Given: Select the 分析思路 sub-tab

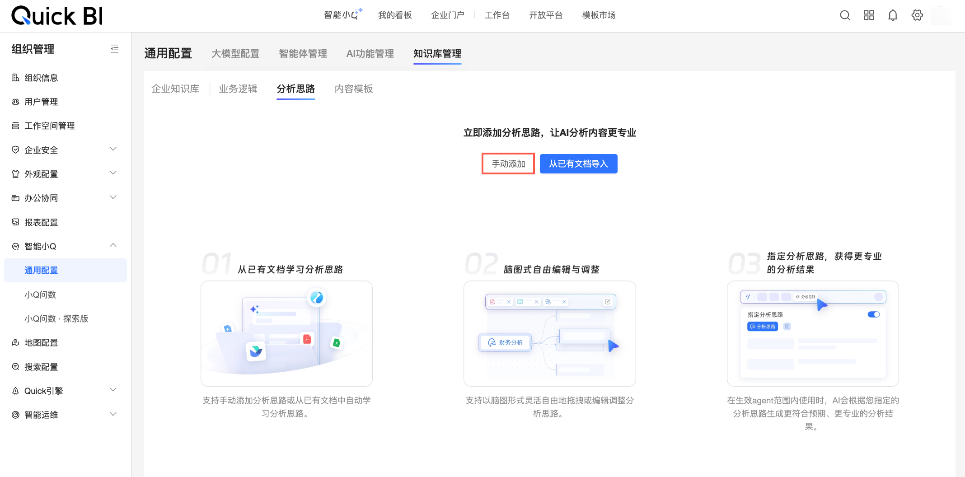Looking at the screenshot, I should [296, 89].
